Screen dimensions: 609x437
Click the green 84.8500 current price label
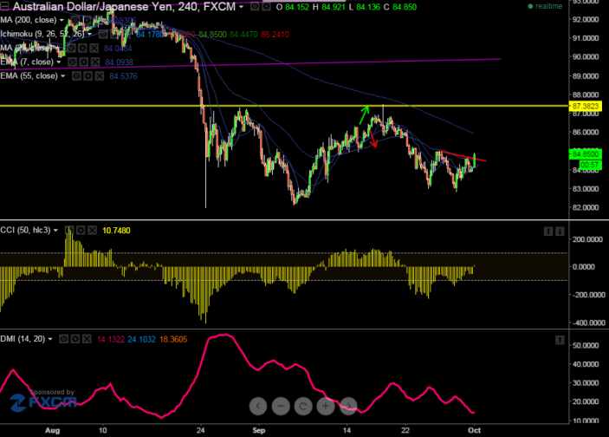(586, 154)
